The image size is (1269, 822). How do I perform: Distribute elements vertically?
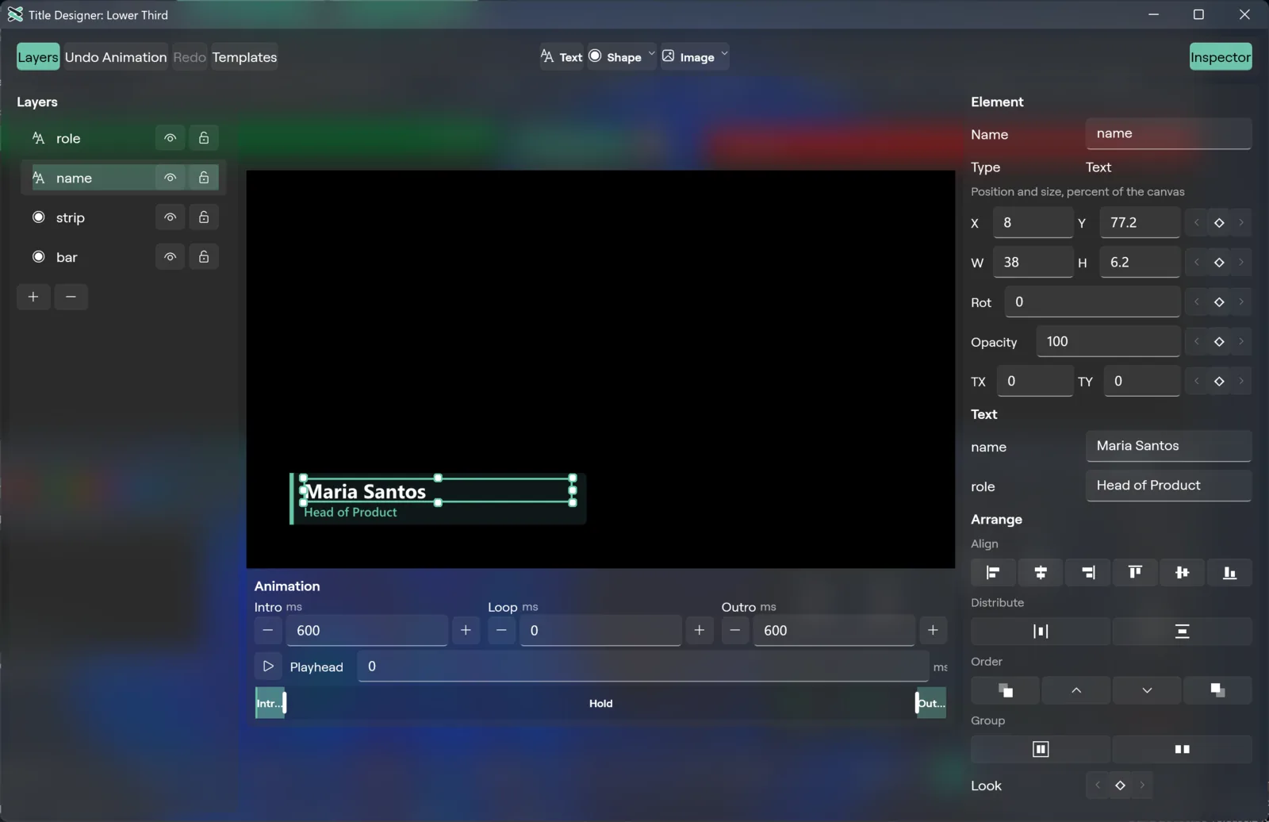[1182, 632]
